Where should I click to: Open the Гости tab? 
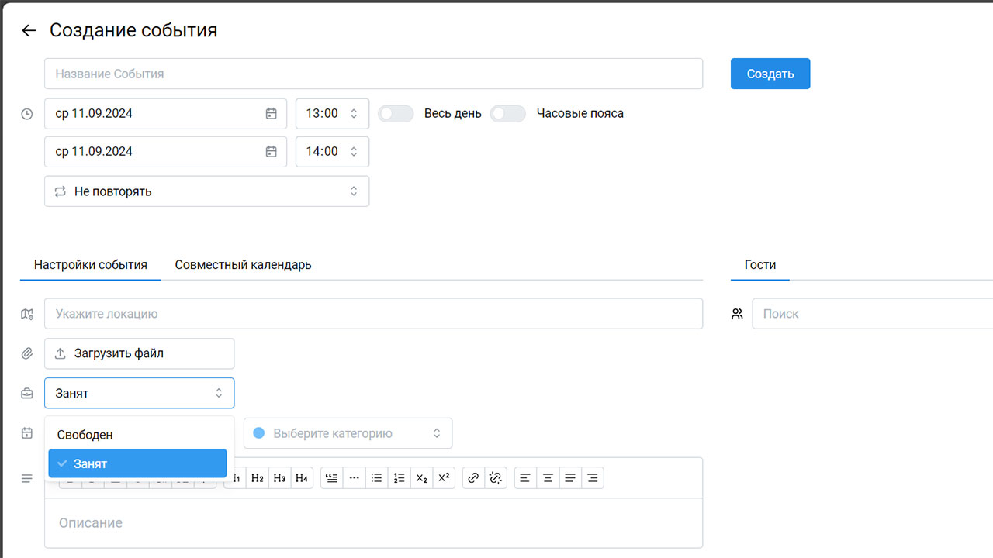click(x=760, y=265)
